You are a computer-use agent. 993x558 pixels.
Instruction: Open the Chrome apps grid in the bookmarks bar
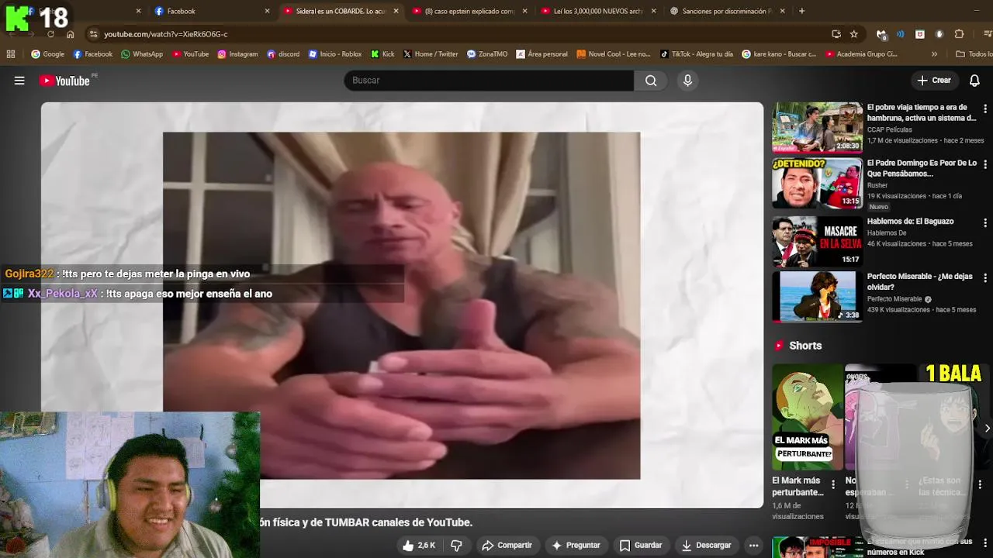click(x=11, y=54)
